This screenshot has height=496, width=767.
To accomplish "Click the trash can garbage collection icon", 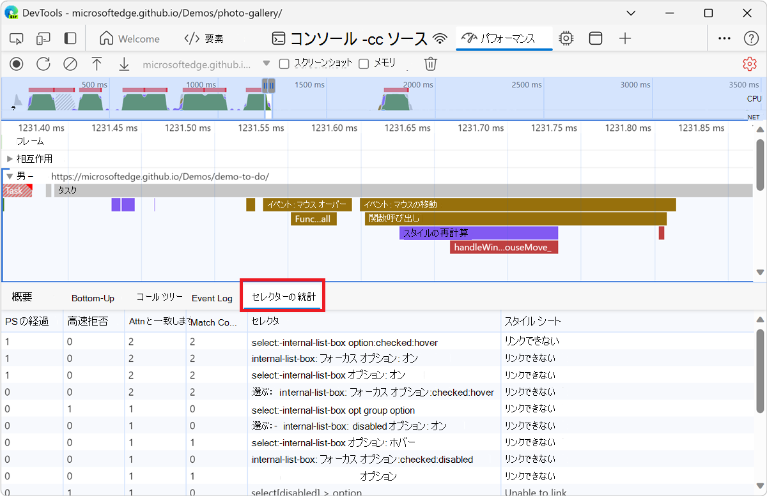I will pos(431,64).
